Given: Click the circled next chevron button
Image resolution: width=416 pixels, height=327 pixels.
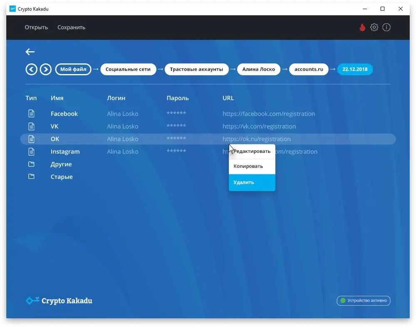Looking at the screenshot, I should (x=46, y=69).
